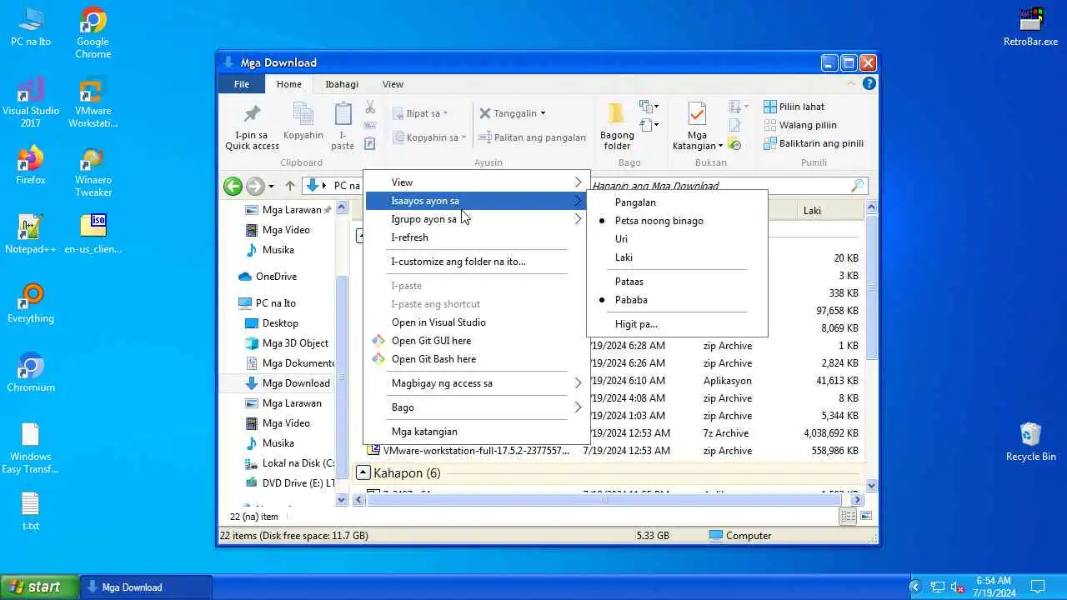1067x600 pixels.
Task: Select Mga 3D Object in navigation pane
Action: (295, 343)
